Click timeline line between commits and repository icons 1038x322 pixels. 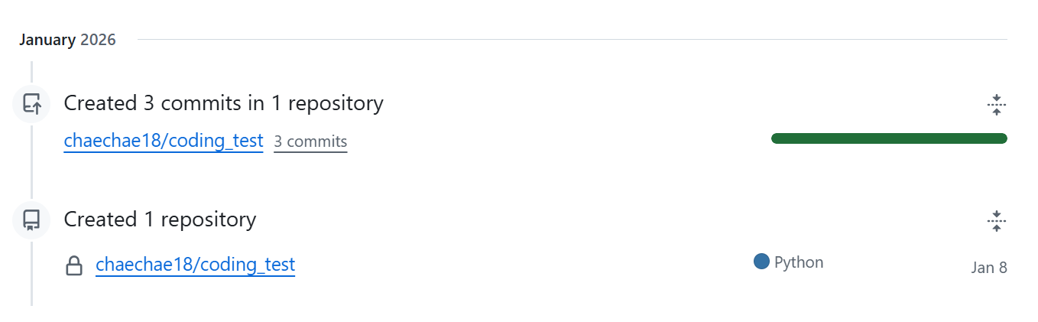[31, 162]
